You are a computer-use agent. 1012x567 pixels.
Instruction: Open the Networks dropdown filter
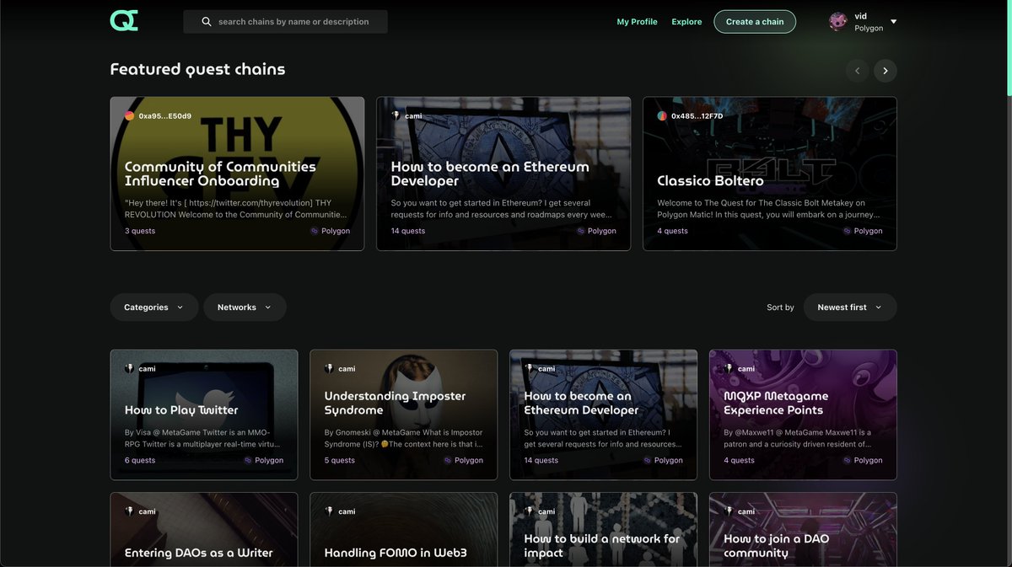pyautogui.click(x=245, y=308)
